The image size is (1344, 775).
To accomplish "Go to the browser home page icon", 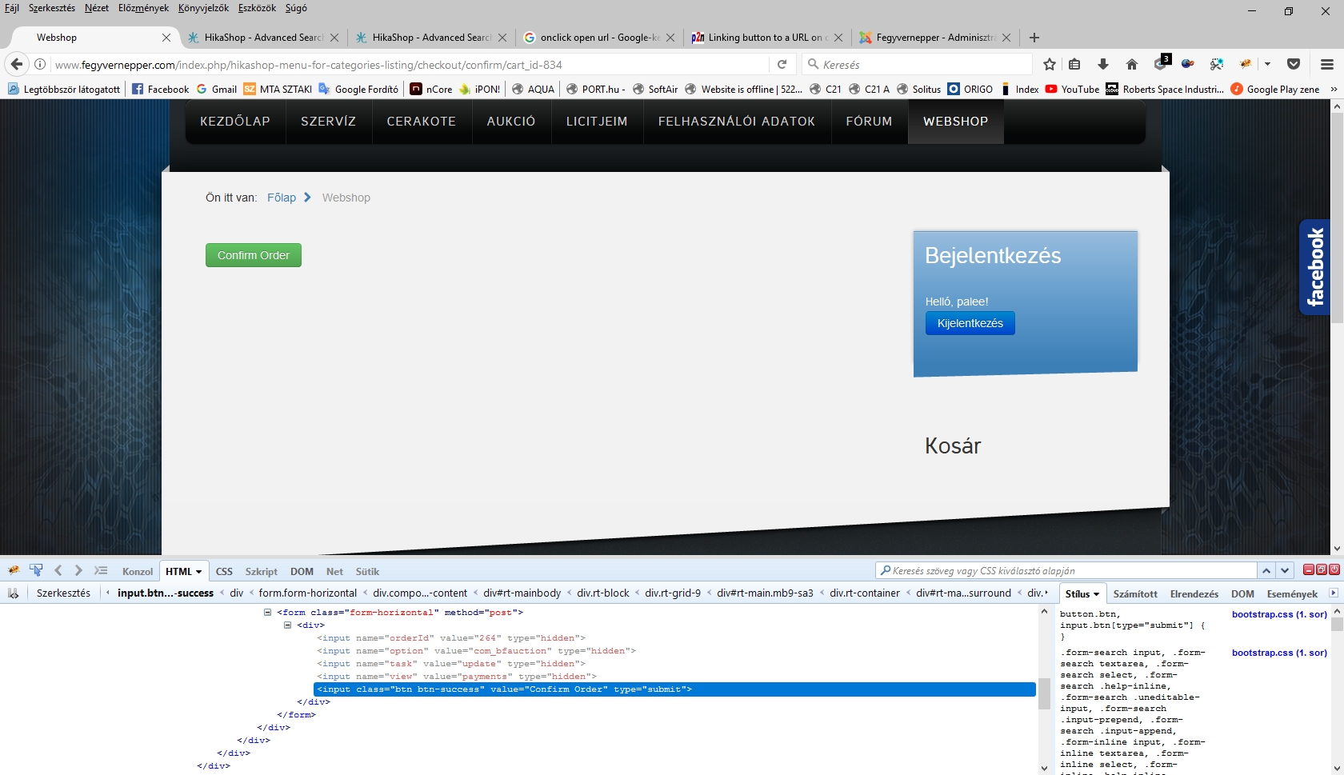I will point(1131,64).
